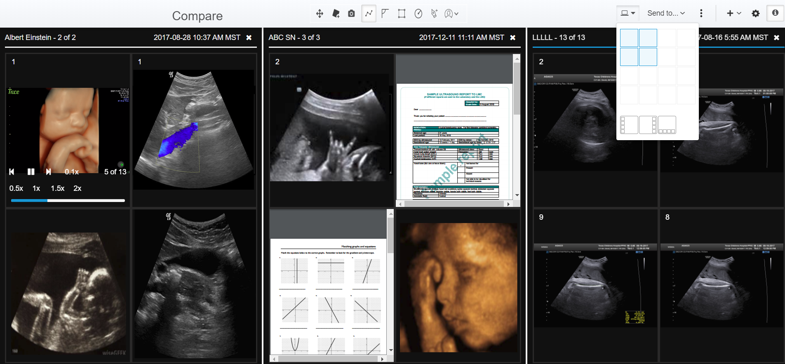Click right arrow on ultrasound report horizontal scrollbar
The image size is (785, 364).
tap(509, 204)
